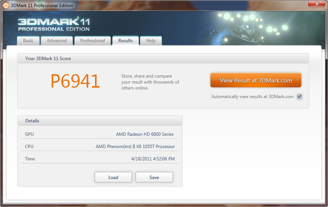Click the AMD Phenom(tm) II X6 1055T Processor text

(x=135, y=147)
